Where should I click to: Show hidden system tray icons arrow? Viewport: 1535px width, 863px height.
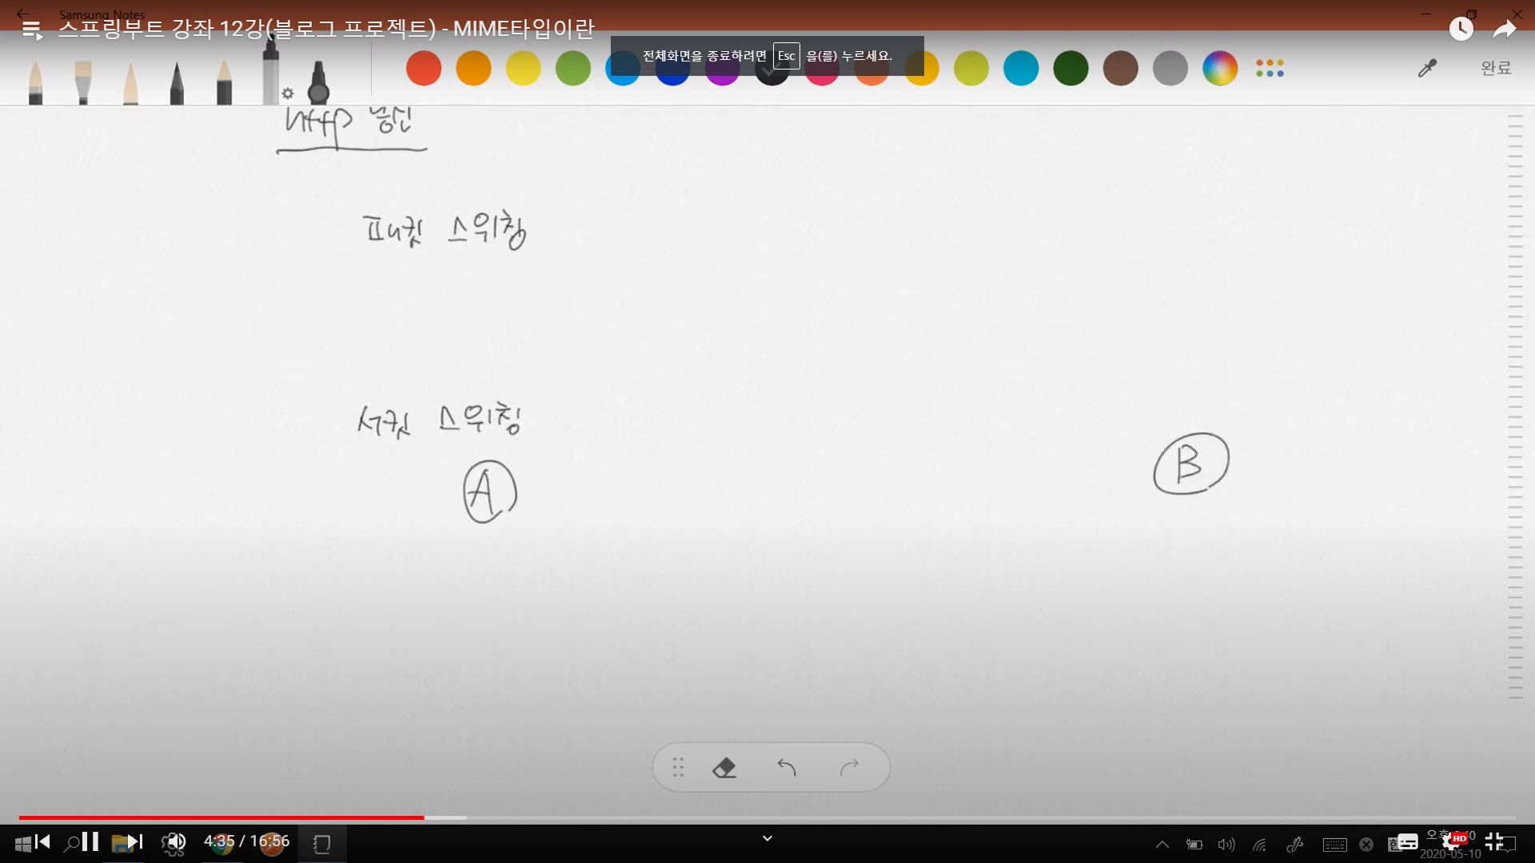[x=1162, y=845]
